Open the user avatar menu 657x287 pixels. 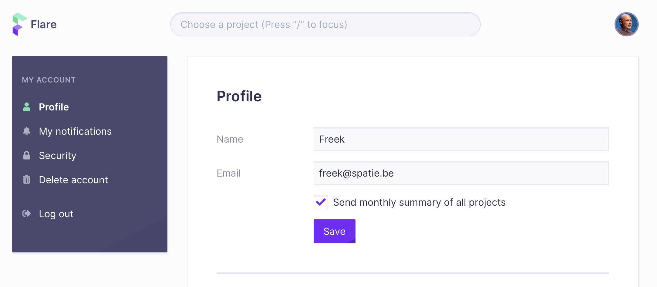click(x=627, y=24)
